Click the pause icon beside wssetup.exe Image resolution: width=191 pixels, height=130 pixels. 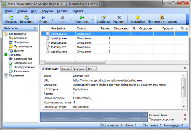(47, 52)
